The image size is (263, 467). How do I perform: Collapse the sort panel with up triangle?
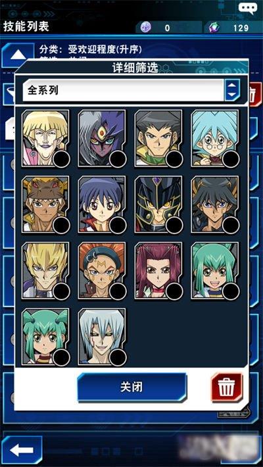tap(18, 55)
